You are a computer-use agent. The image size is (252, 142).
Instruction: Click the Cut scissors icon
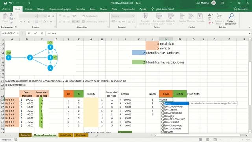tap(11, 15)
